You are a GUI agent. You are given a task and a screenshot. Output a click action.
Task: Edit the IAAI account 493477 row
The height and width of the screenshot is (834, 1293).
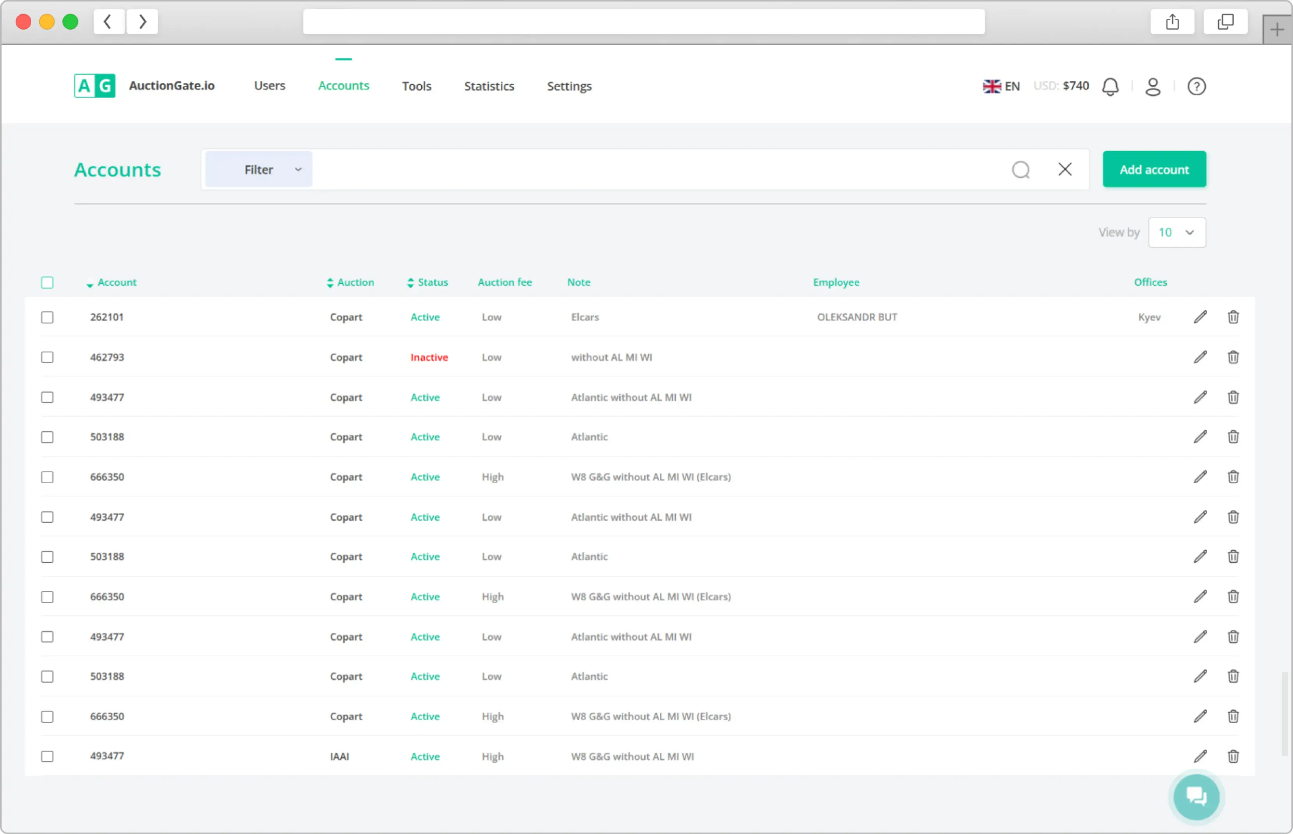pos(1200,756)
